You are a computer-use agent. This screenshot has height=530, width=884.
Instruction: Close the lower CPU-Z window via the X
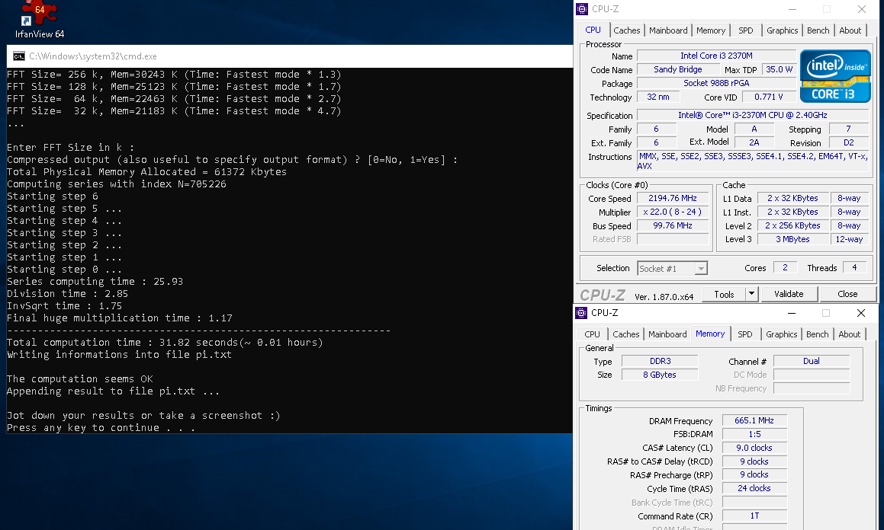pyautogui.click(x=861, y=313)
